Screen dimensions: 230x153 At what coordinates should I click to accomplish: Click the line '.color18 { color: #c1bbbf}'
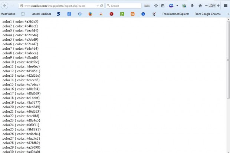click(x=21, y=98)
